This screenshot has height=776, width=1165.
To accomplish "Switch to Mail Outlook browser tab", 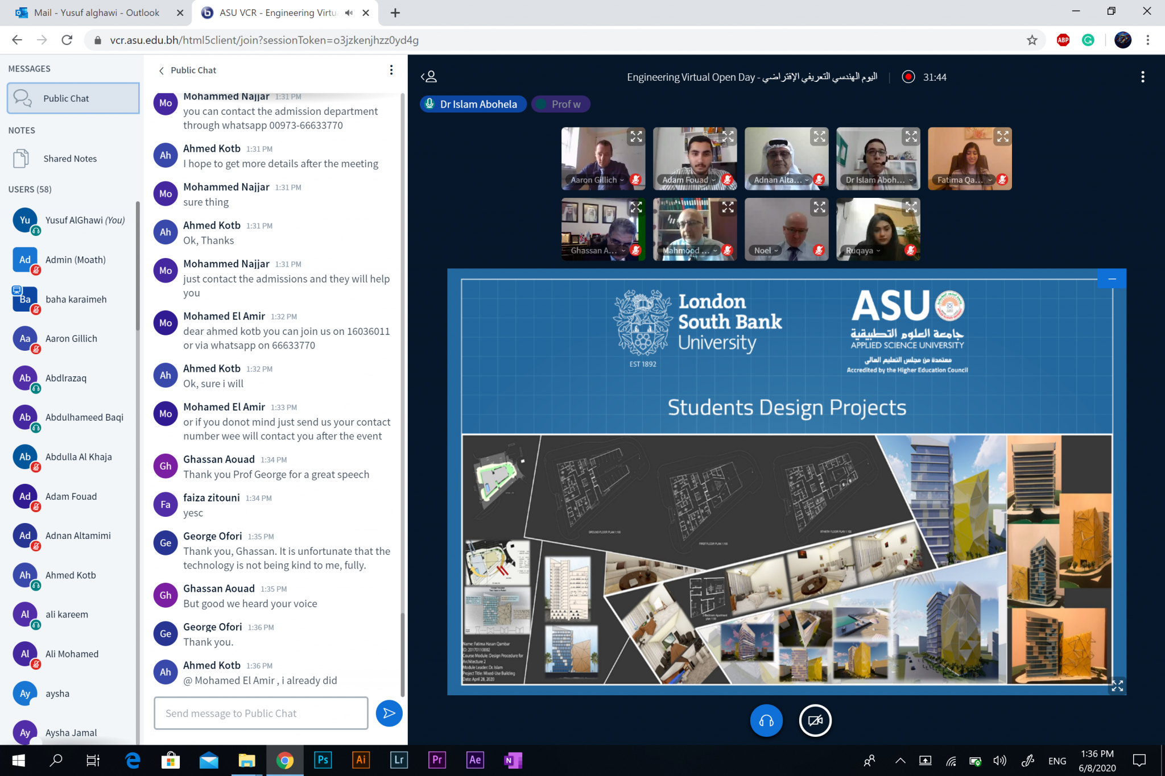I will [x=96, y=13].
